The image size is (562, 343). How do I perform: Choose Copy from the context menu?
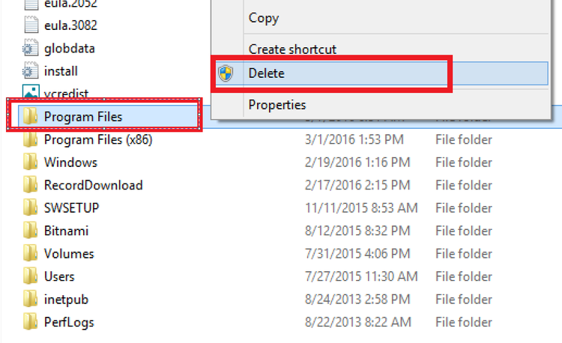click(x=264, y=17)
